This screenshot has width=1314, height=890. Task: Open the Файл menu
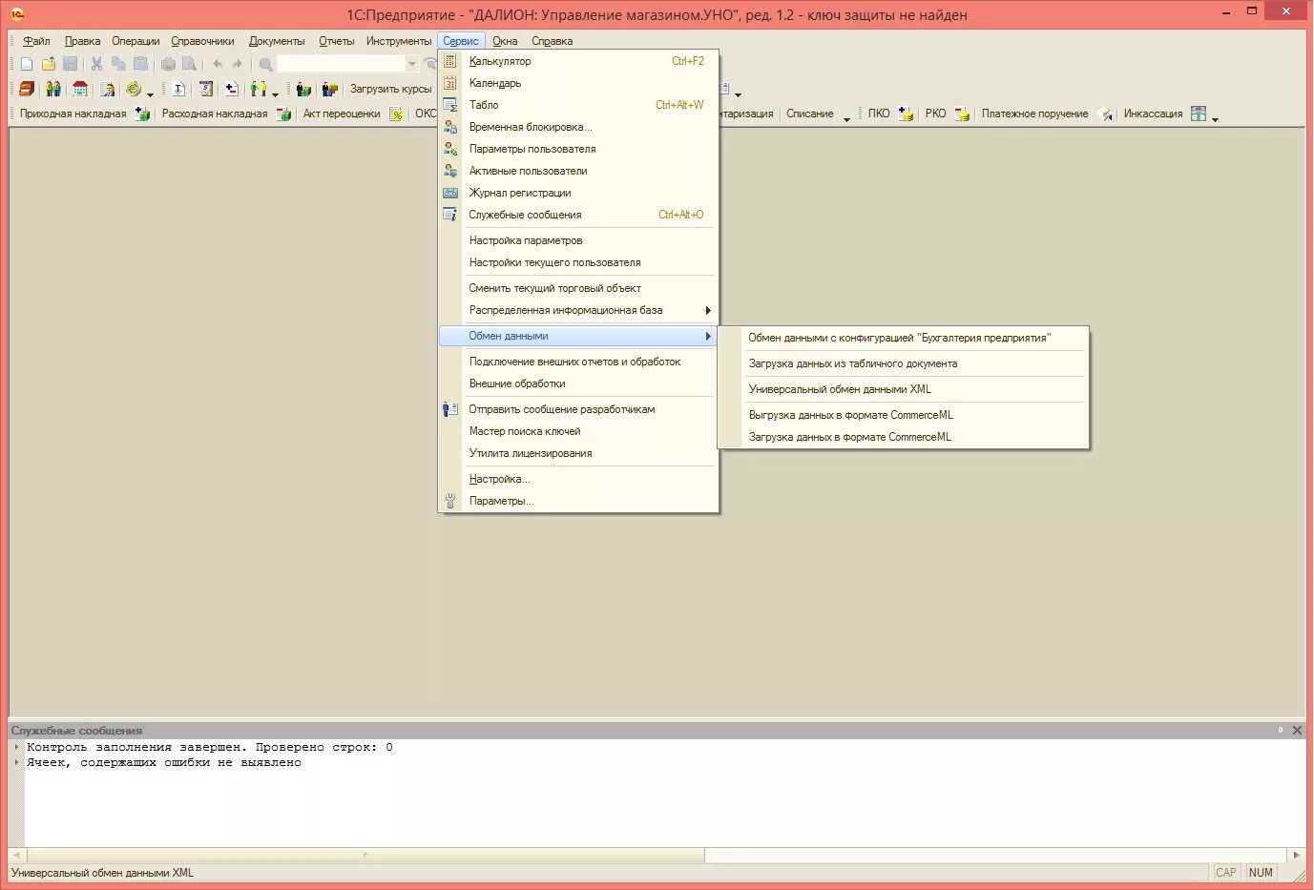[x=36, y=41]
